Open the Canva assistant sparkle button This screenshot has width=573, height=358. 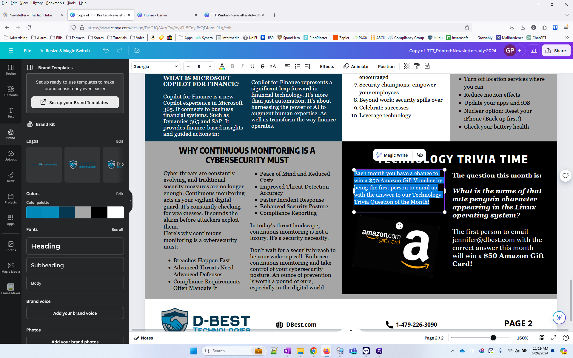click(559, 317)
